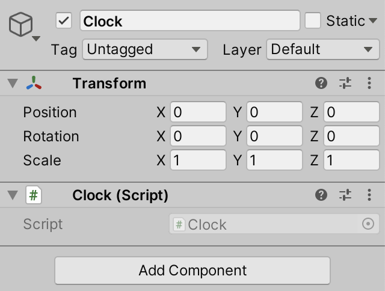385x291 pixels.
Task: Open Transform presets slider icon
Action: (x=345, y=83)
